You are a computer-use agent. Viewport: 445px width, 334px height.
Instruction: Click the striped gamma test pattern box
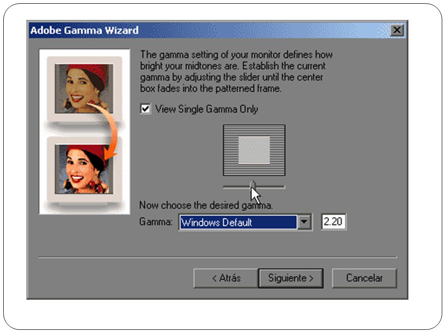pos(254,150)
